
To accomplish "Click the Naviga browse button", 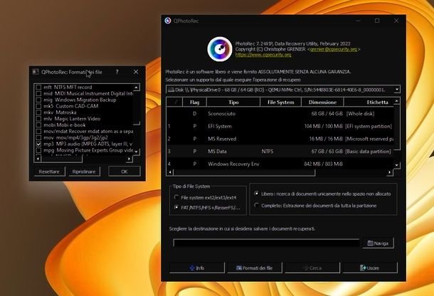I will coord(378,243).
